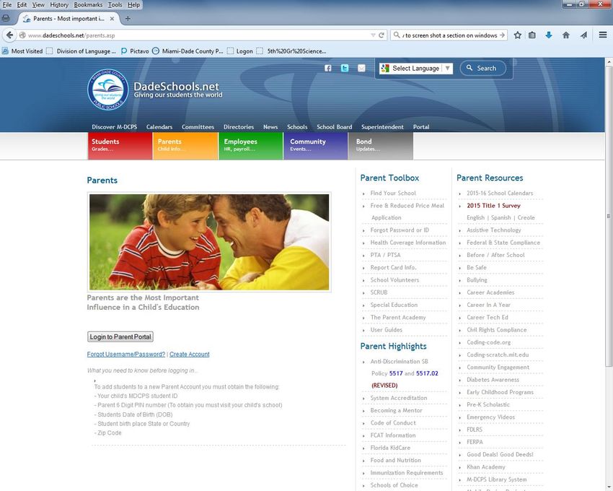Open 2015-16 School Calendars link

[x=500, y=193]
